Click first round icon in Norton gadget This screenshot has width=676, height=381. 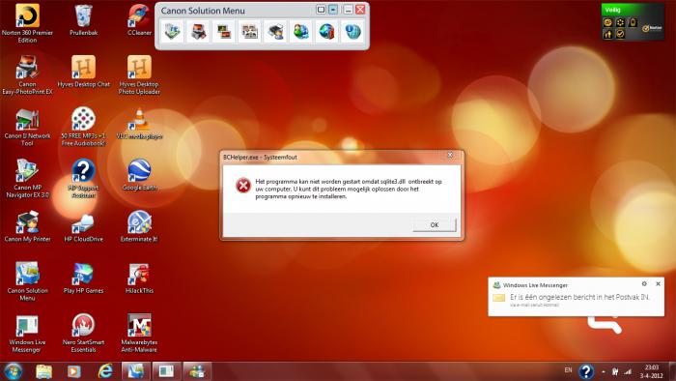click(607, 22)
